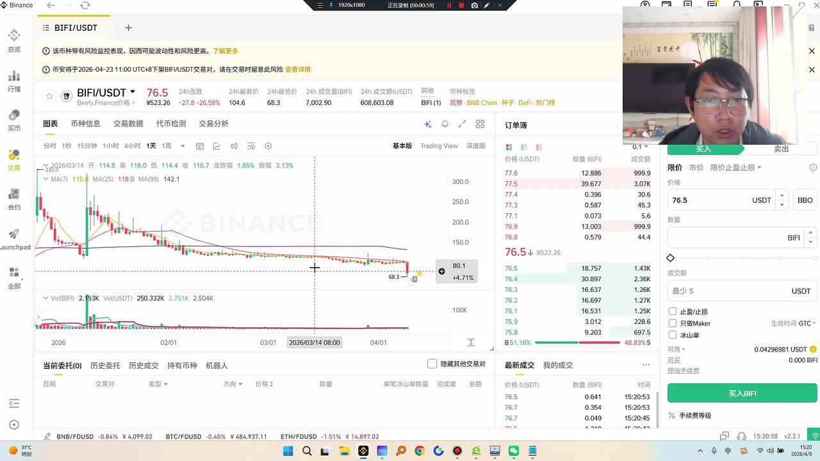Favorite BIFI/USDT with the star icon
This screenshot has height=461, width=820.
[x=49, y=96]
